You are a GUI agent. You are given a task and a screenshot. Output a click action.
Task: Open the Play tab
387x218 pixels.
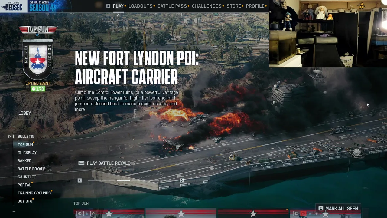[x=118, y=6]
